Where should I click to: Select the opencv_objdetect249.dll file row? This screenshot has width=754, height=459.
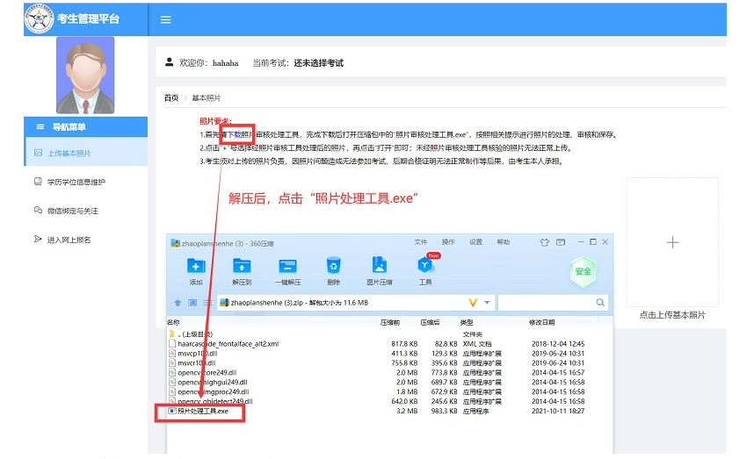389,401
